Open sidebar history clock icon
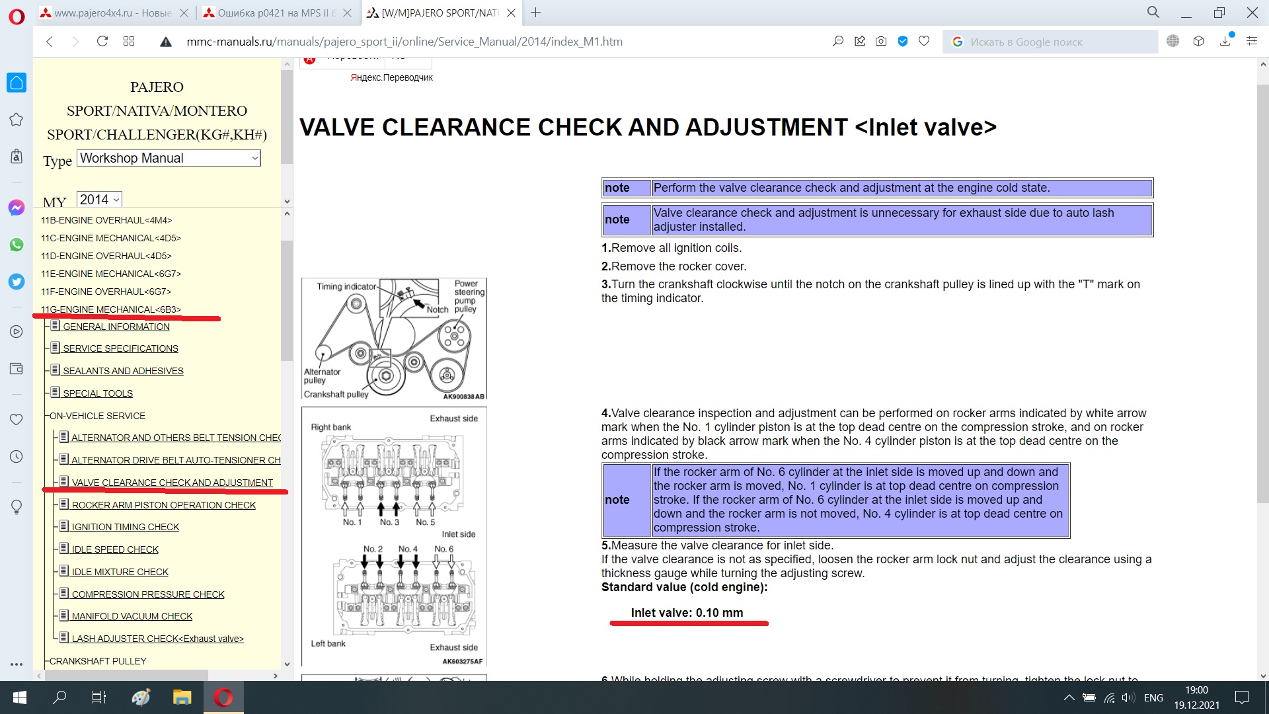 pyautogui.click(x=17, y=457)
